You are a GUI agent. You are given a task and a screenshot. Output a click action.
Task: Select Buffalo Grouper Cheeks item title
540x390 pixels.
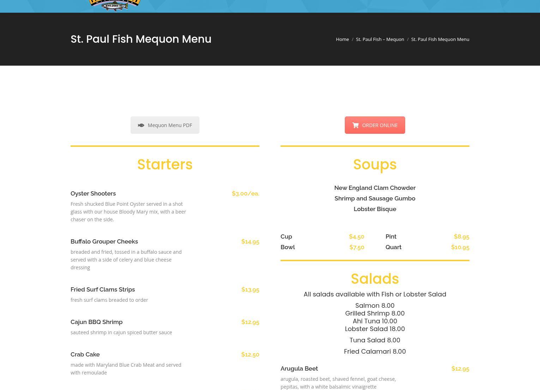point(104,241)
